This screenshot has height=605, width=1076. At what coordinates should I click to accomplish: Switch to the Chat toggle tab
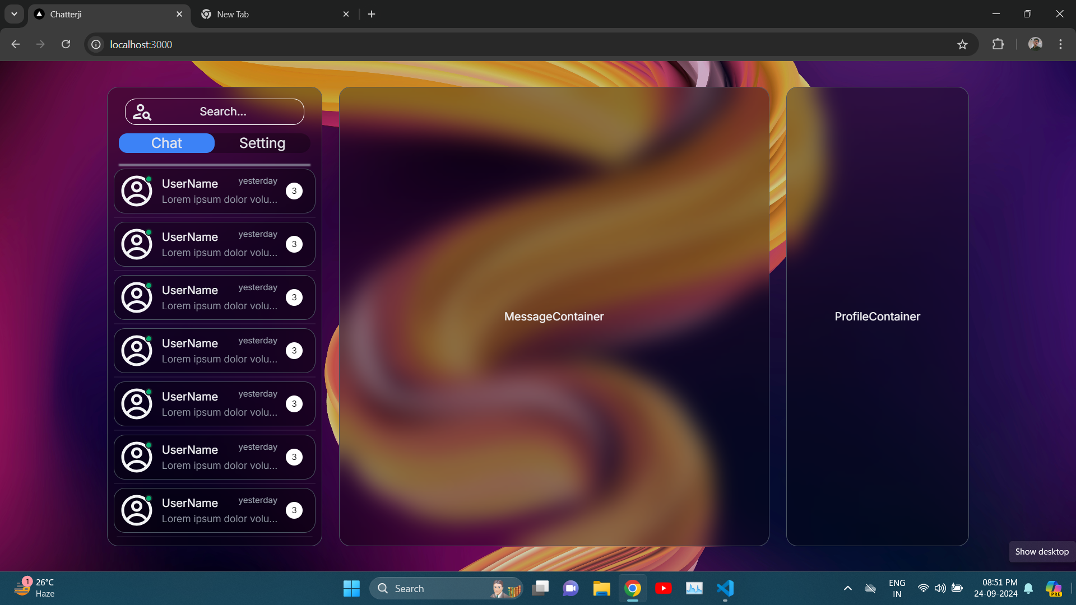click(166, 143)
